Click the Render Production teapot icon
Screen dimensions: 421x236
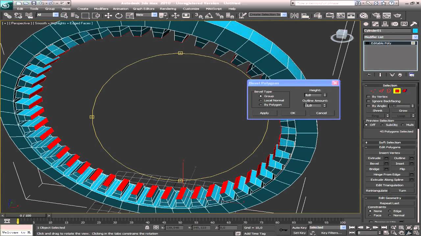click(397, 15)
